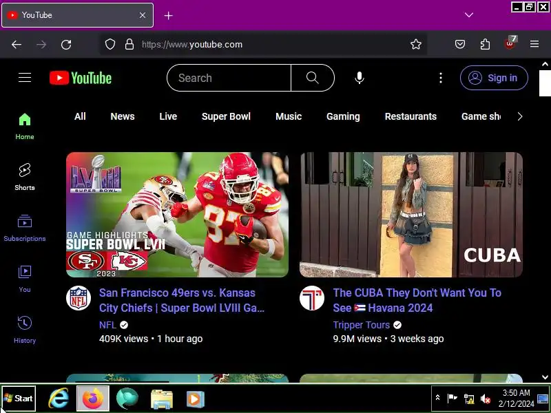
Task: Open uBlock Origin extension icon
Action: click(x=510, y=43)
